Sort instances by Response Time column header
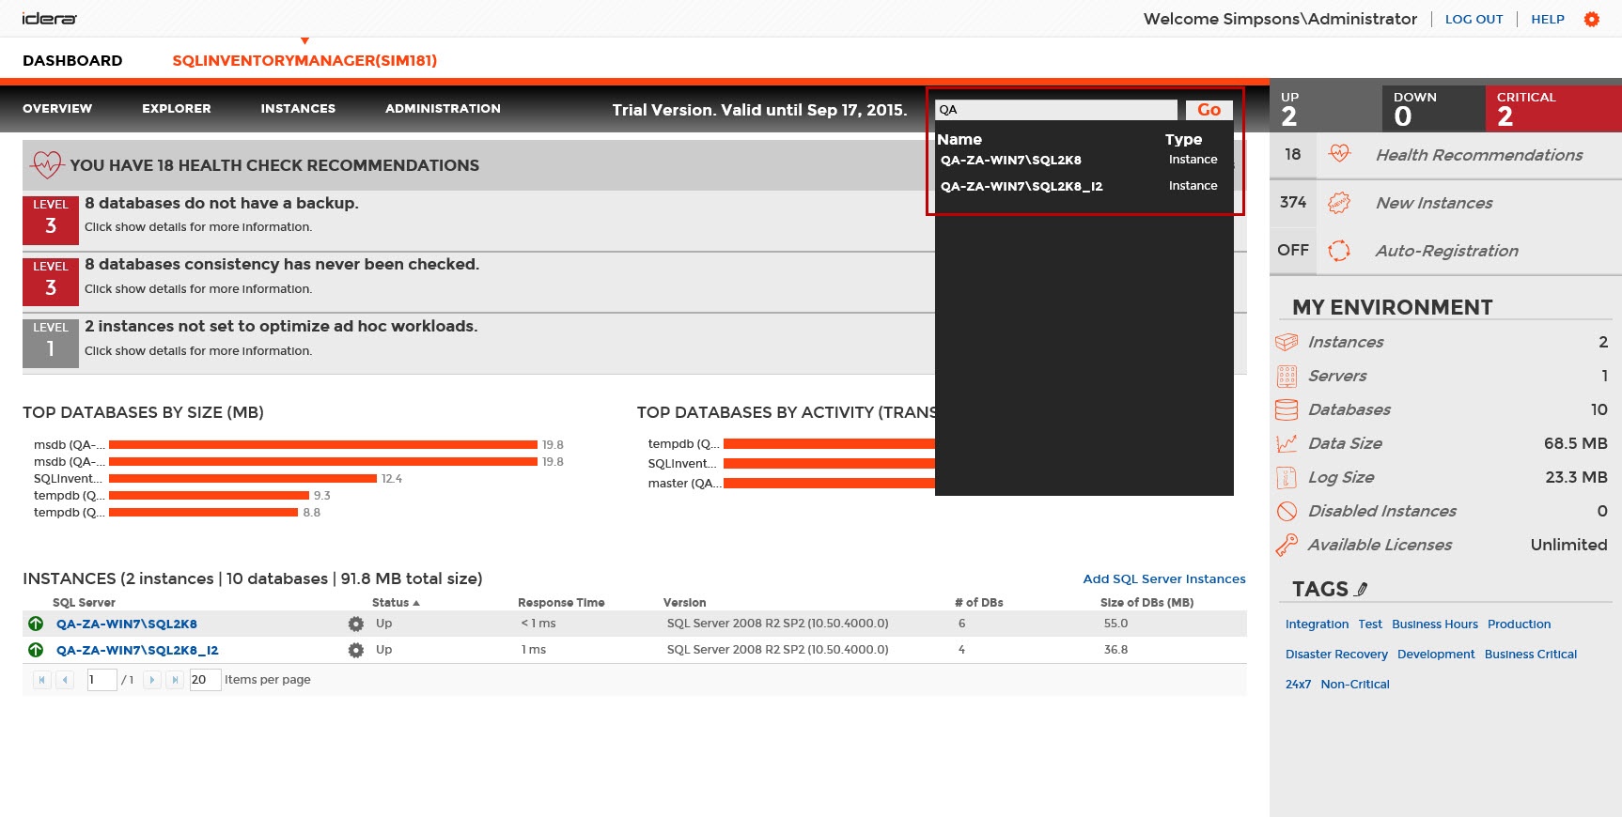 click(x=561, y=603)
